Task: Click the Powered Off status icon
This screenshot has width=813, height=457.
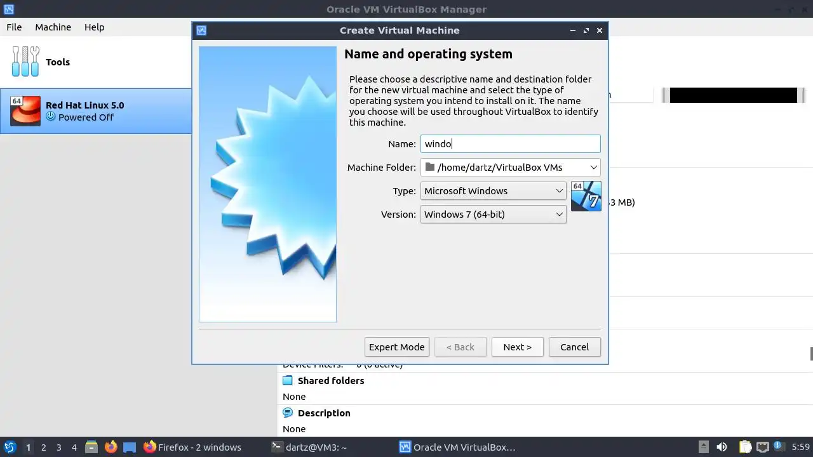Action: (51, 117)
